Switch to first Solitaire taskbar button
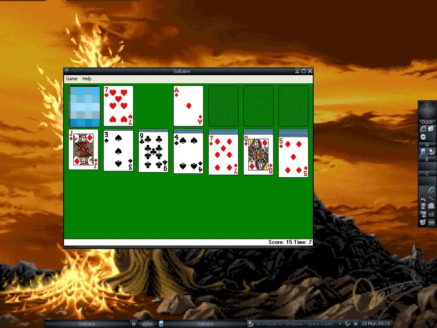 87,324
